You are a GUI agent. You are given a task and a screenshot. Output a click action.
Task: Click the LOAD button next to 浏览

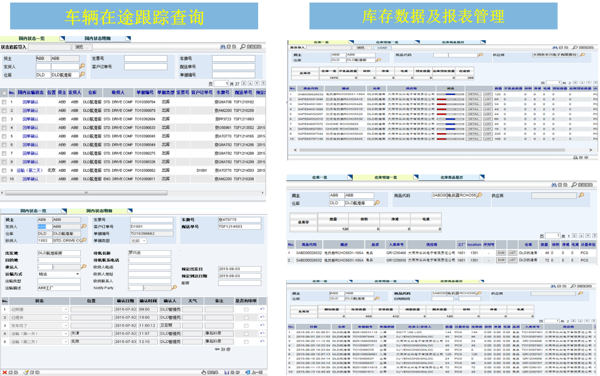tap(382, 47)
